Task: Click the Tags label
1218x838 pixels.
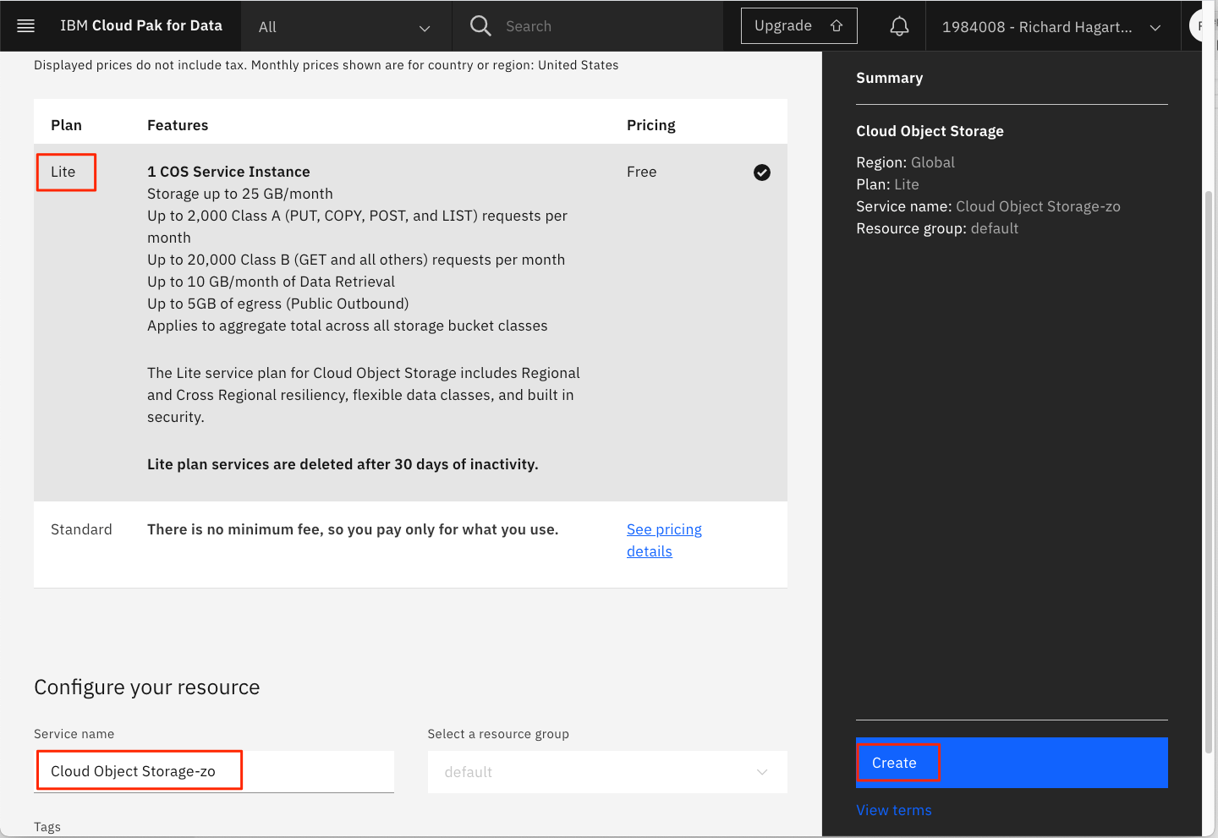Action: (x=47, y=827)
